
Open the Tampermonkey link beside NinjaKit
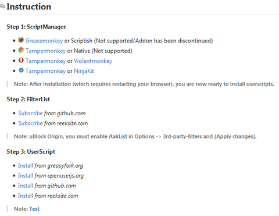[45, 71]
